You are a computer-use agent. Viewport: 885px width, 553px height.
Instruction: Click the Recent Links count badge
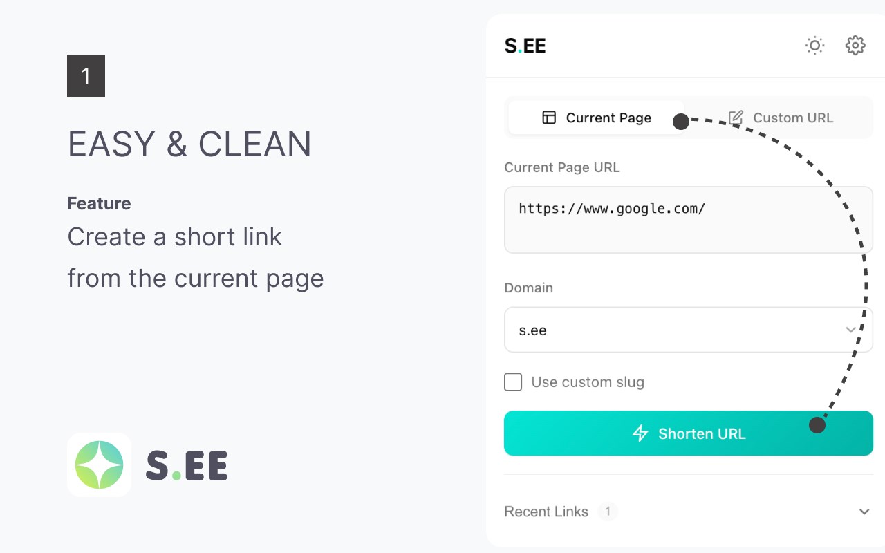(608, 512)
